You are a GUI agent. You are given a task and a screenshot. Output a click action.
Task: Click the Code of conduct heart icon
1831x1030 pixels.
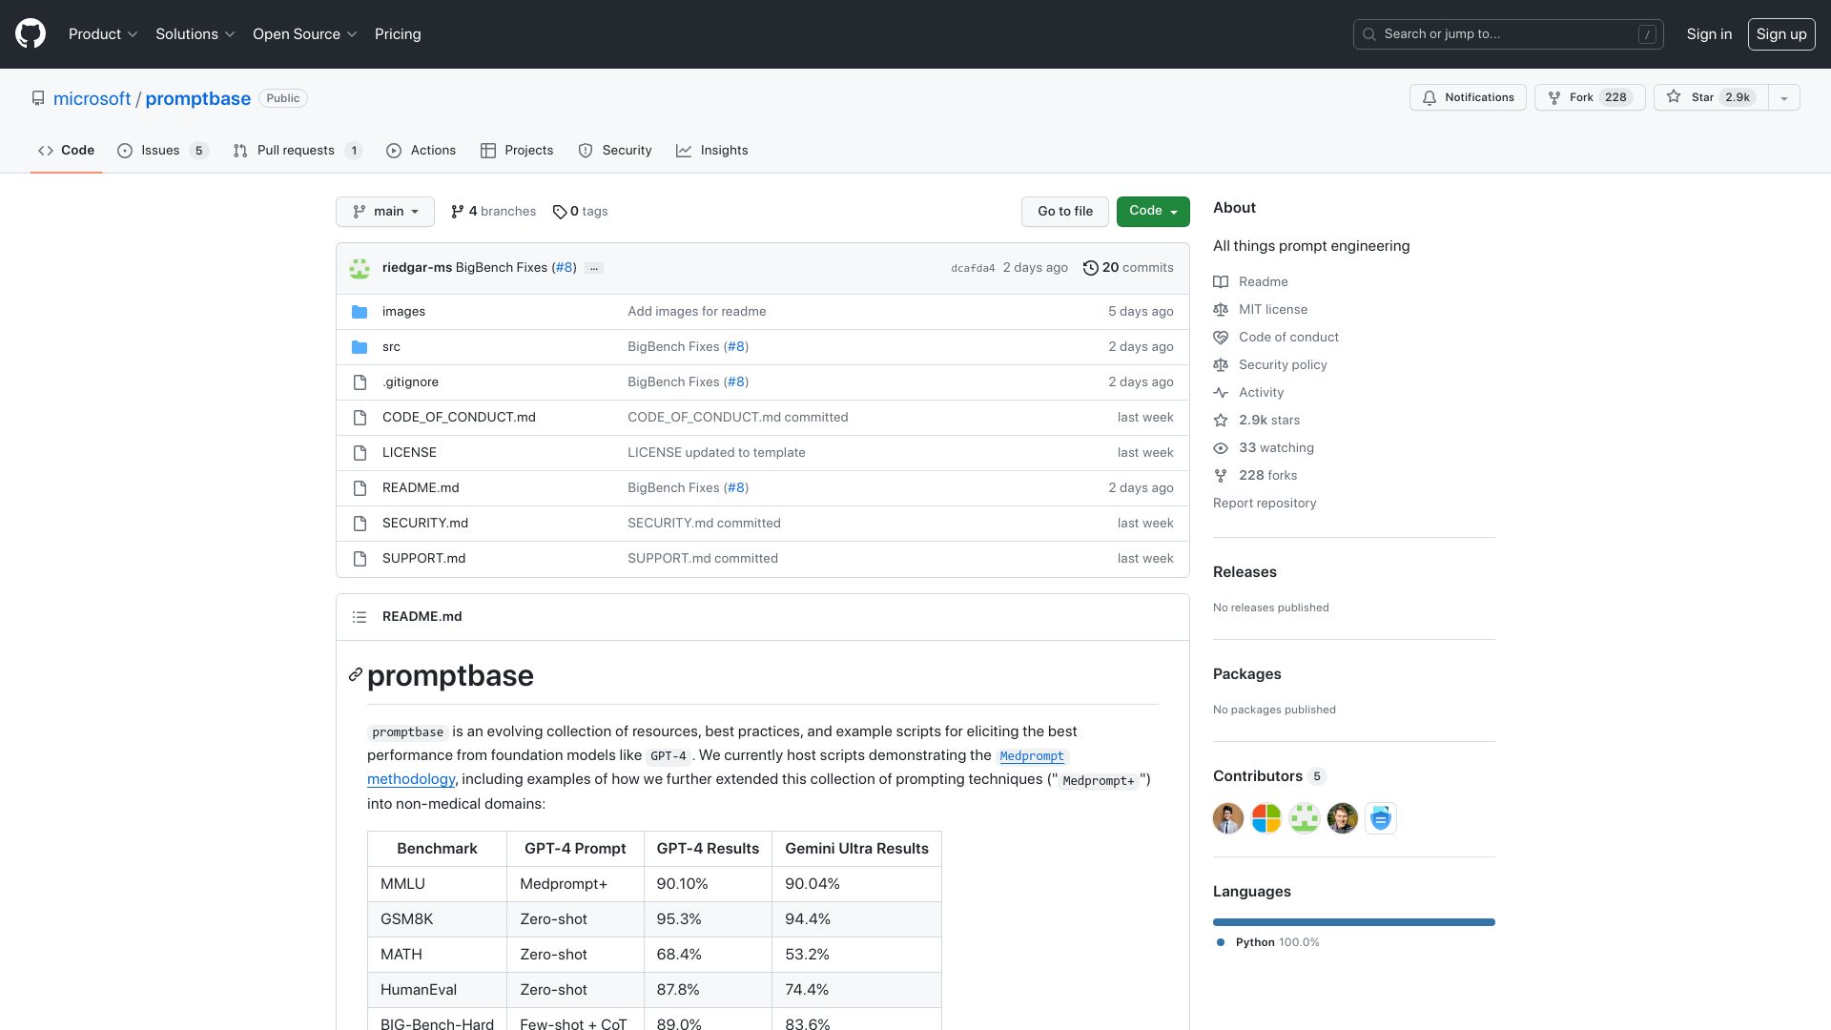(1221, 338)
